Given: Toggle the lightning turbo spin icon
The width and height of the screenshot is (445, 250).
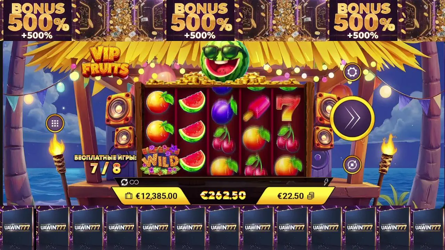Looking at the screenshot, I should [x=326, y=182].
